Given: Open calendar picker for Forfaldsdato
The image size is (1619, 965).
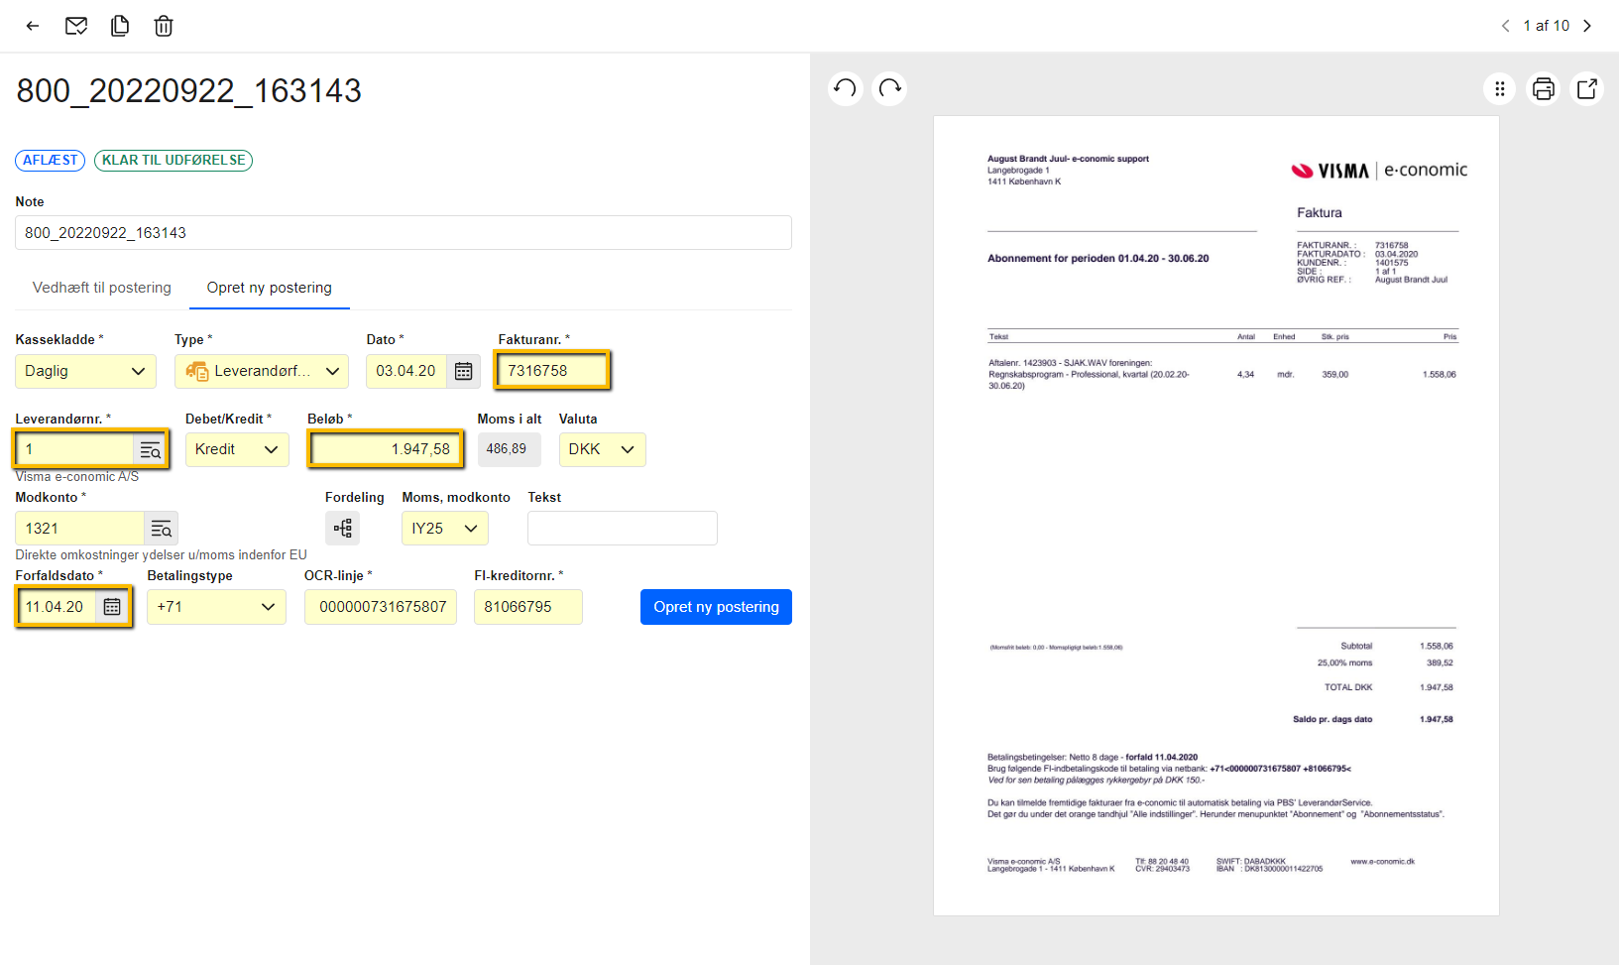Looking at the screenshot, I should pos(112,606).
